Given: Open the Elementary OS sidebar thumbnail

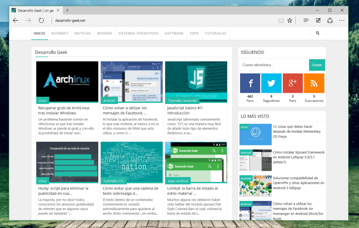Looking at the screenshot, I should pyautogui.click(x=255, y=134).
